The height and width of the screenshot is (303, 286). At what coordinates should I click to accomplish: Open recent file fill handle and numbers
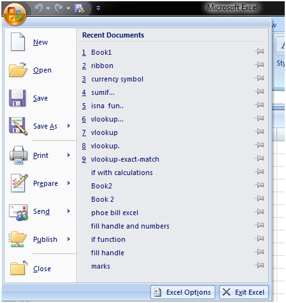(130, 226)
